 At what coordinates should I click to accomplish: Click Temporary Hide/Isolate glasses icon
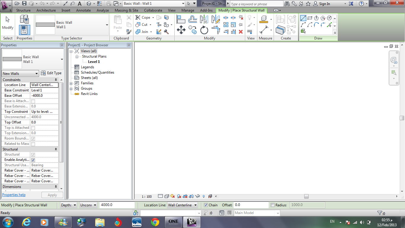coord(197,196)
